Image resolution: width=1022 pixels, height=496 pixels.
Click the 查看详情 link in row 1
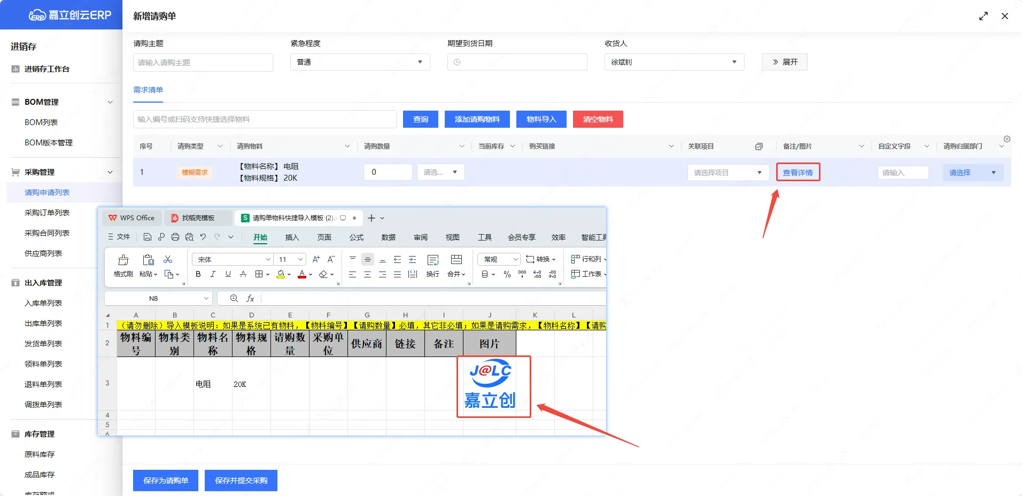(x=798, y=173)
